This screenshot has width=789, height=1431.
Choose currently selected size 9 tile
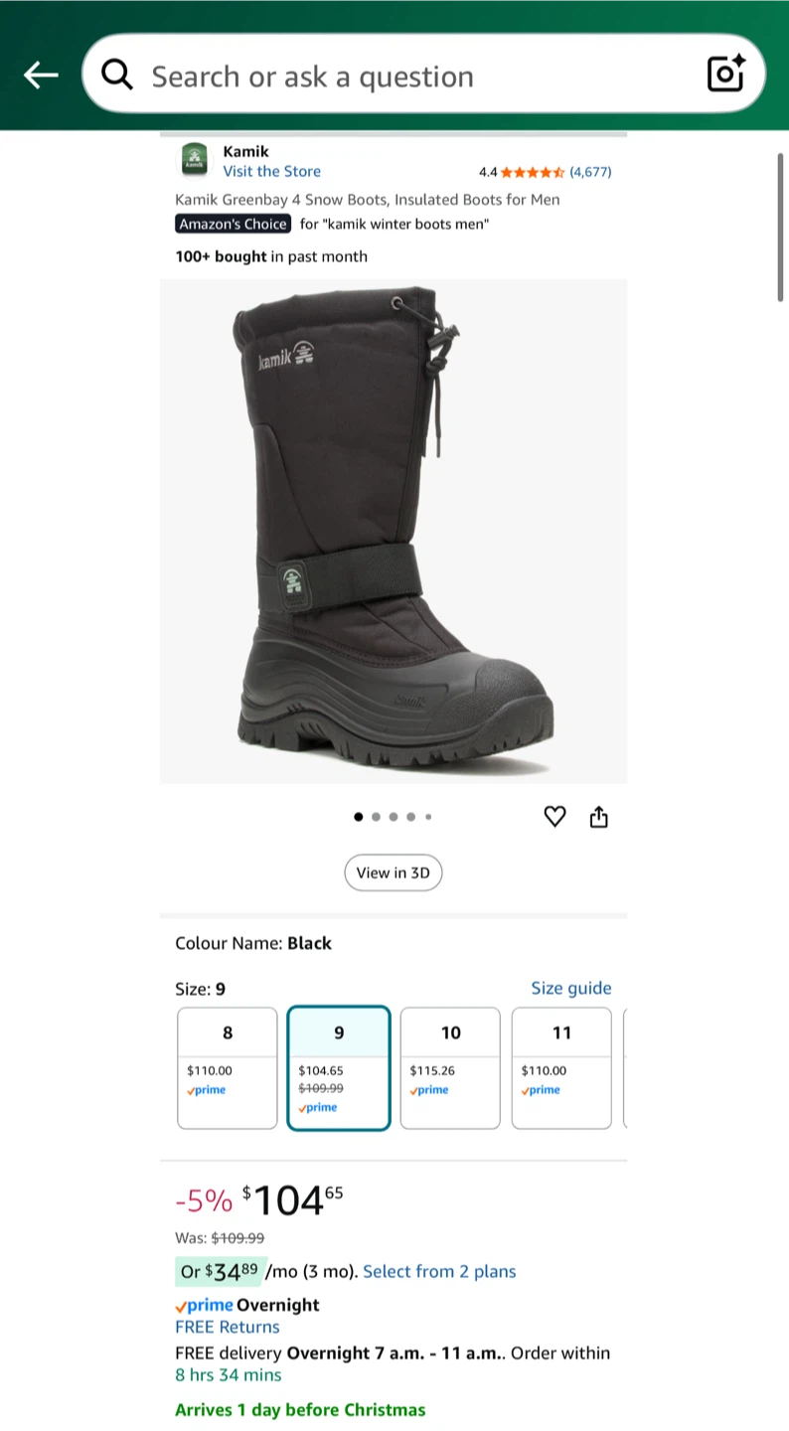click(x=339, y=1068)
